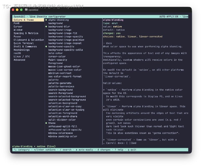Select background-opacity-cells option
The height and width of the screenshot is (167, 202).
point(66,50)
